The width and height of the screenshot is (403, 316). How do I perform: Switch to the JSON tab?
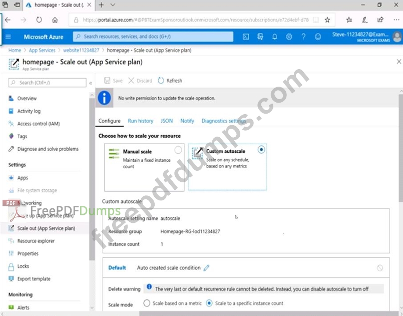click(x=167, y=121)
